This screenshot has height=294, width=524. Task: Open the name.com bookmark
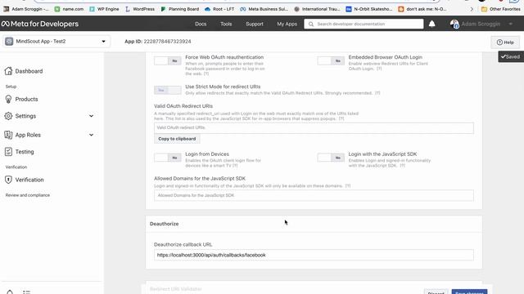[69, 9]
